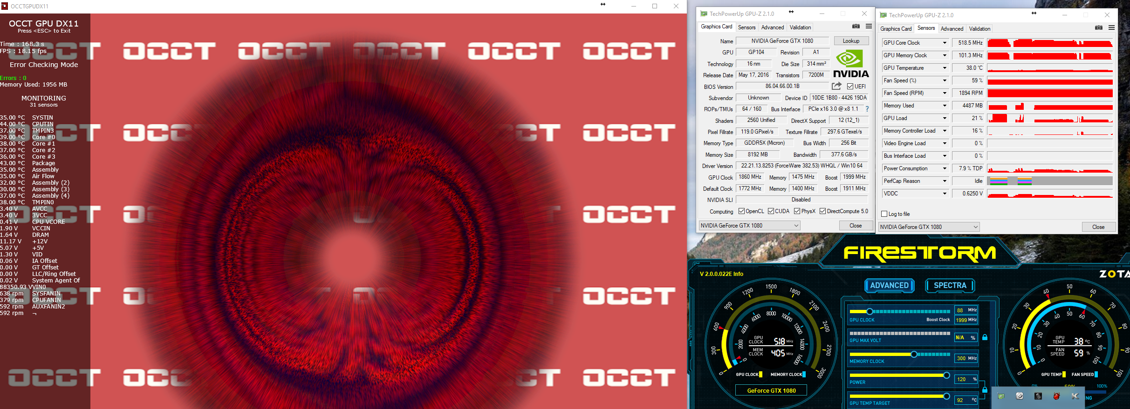Open the GPU Memory Clock sensor dropdown

[945, 55]
